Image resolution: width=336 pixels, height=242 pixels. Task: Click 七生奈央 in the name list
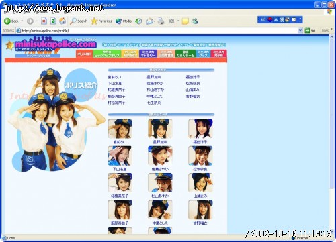154,103
